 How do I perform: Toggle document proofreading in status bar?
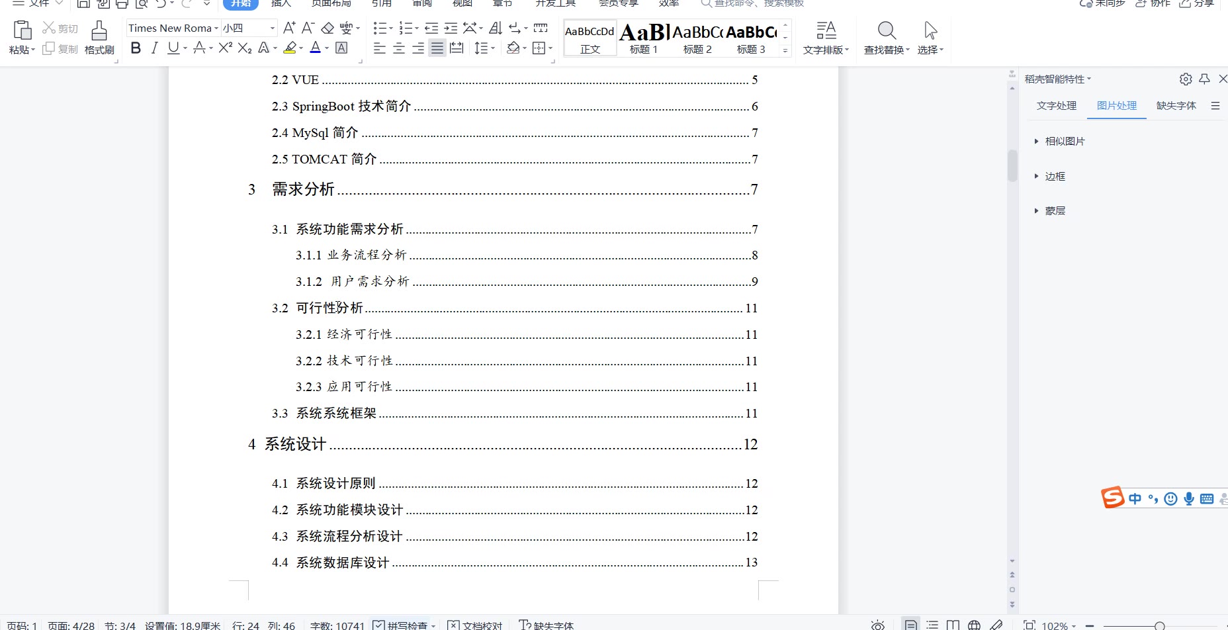475,625
